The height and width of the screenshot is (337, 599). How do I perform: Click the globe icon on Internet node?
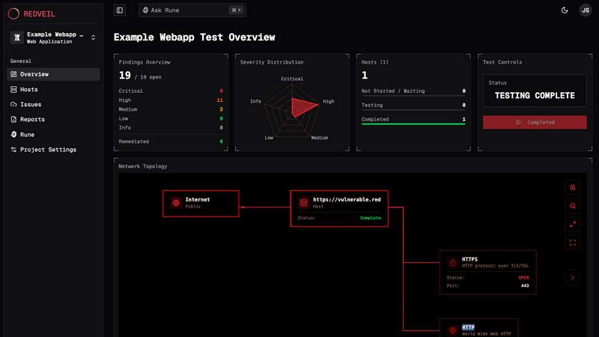pos(176,203)
